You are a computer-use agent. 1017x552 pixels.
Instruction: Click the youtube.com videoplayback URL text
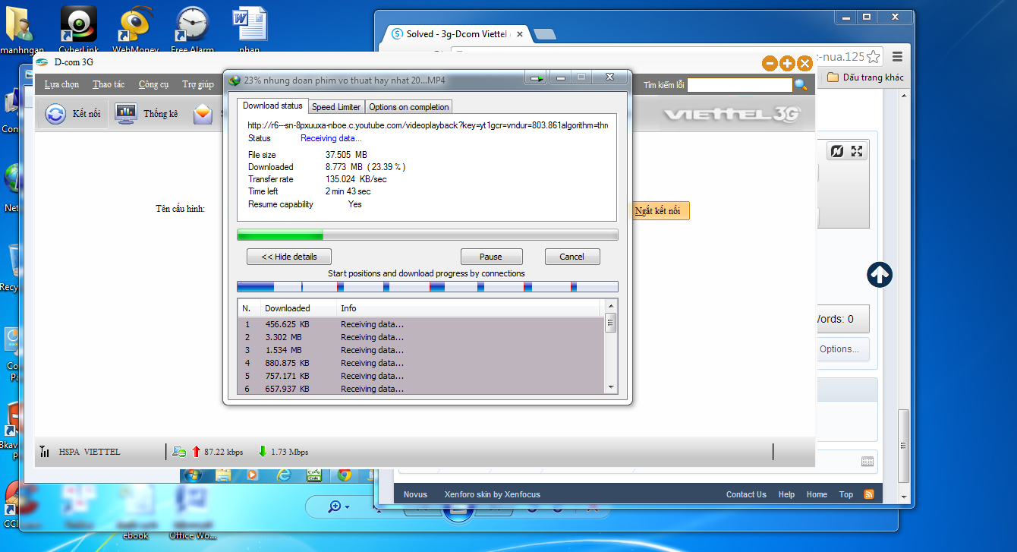pyautogui.click(x=427, y=125)
